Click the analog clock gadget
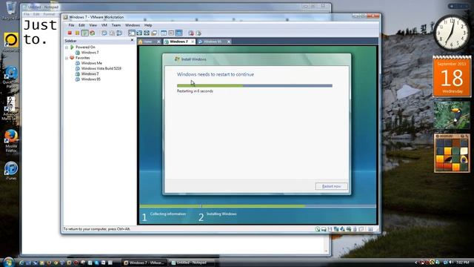 (x=452, y=33)
